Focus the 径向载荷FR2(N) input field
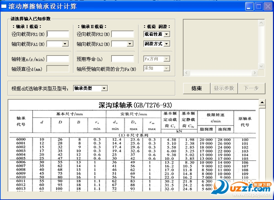This screenshot has height=200, width=274. point(123,34)
